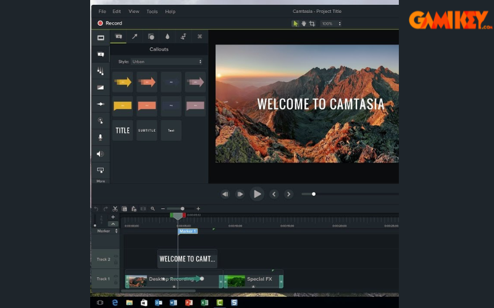Viewport: 494px width, 308px height.
Task: Collapse marker track with up chevron
Action: [x=113, y=224]
